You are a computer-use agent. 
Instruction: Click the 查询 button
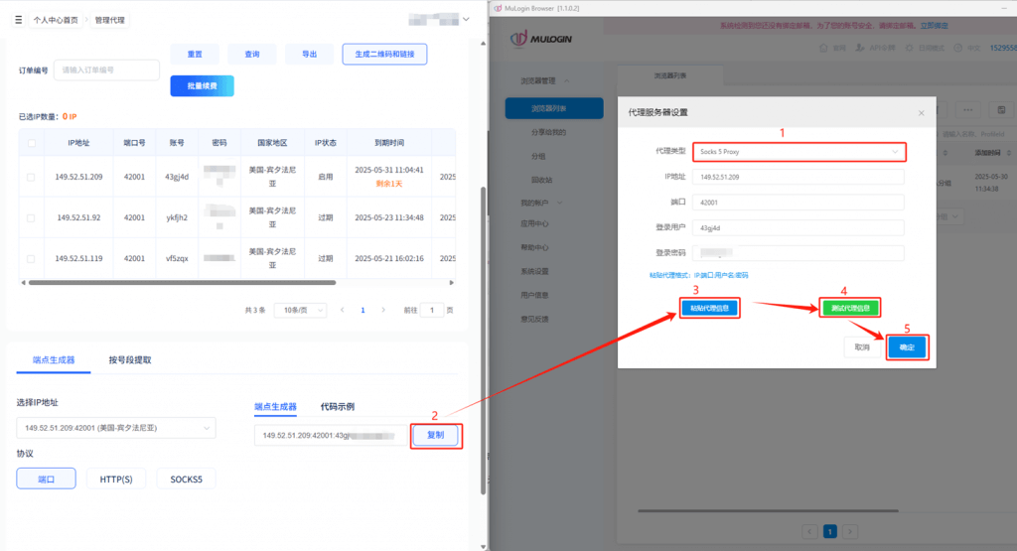pyautogui.click(x=252, y=54)
